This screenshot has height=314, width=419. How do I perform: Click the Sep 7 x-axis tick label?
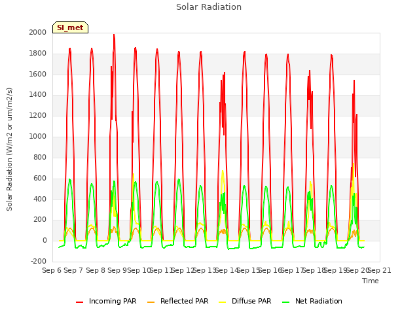(x=73, y=270)
